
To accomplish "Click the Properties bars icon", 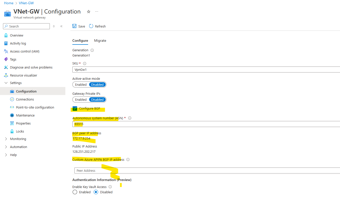I will coord(12,123).
